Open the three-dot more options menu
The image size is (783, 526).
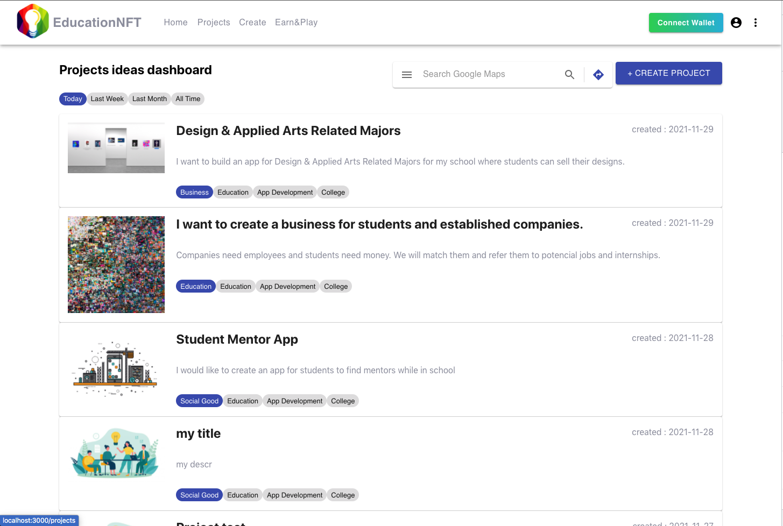click(756, 23)
